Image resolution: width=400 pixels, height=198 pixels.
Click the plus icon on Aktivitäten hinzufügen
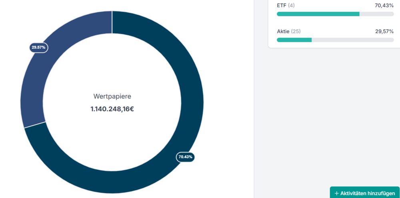(336, 193)
